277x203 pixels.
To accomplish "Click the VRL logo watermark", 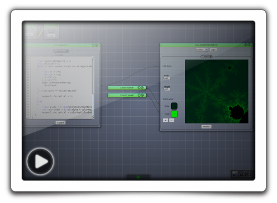I will 243,174.
